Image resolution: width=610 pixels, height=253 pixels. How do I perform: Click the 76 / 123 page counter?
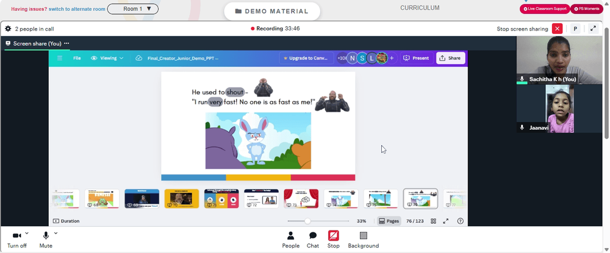pos(415,221)
